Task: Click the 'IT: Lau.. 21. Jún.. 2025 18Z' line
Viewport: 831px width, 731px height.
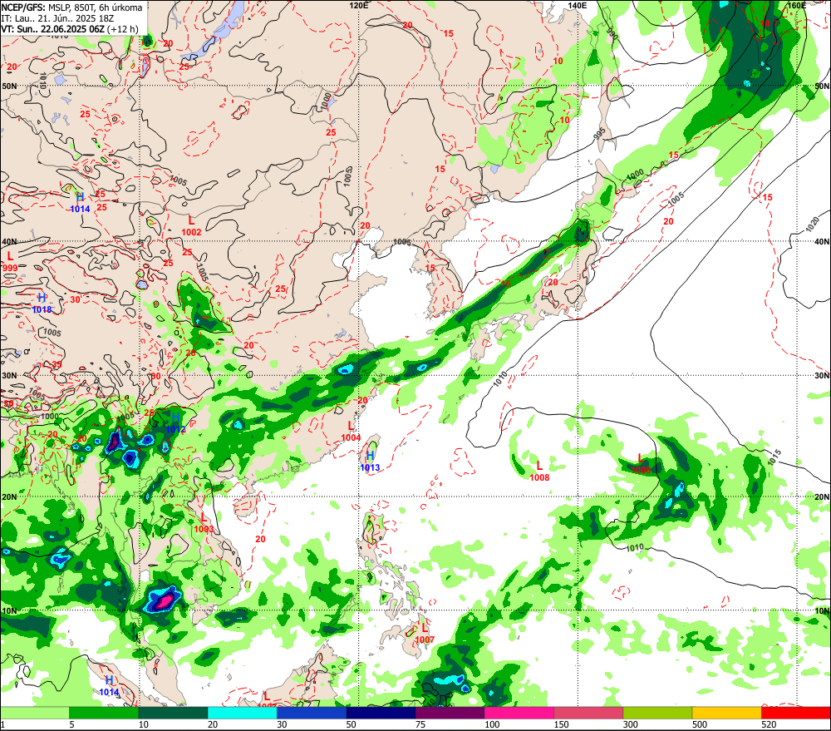Action: point(57,18)
